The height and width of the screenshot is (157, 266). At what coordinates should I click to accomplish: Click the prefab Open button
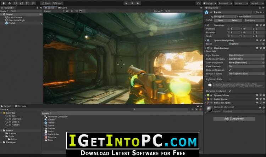point(220,20)
